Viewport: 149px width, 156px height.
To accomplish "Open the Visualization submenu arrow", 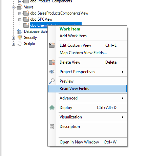I will tap(123, 117).
